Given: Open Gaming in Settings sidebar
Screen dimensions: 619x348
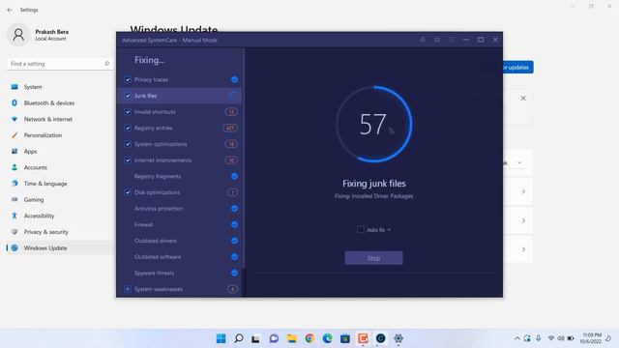Looking at the screenshot, I should [59, 200].
